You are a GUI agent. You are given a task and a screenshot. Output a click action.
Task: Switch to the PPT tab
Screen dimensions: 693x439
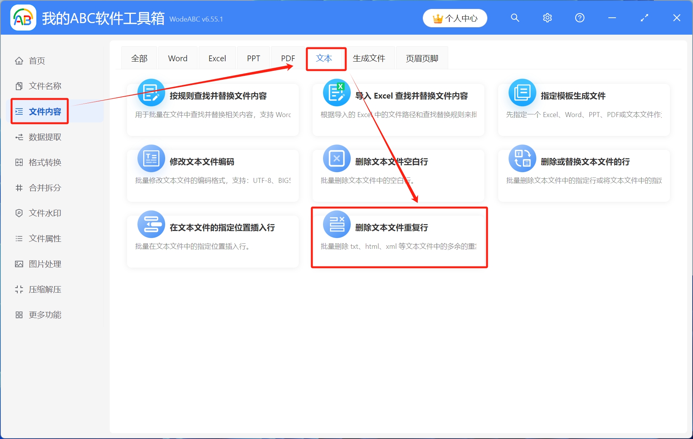pyautogui.click(x=253, y=58)
